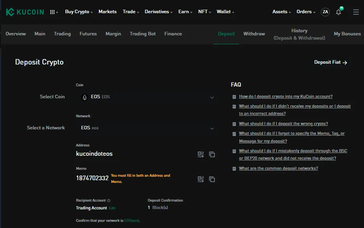364x228 pixels.
Task: Open the ZA account avatar
Action: pyautogui.click(x=325, y=12)
